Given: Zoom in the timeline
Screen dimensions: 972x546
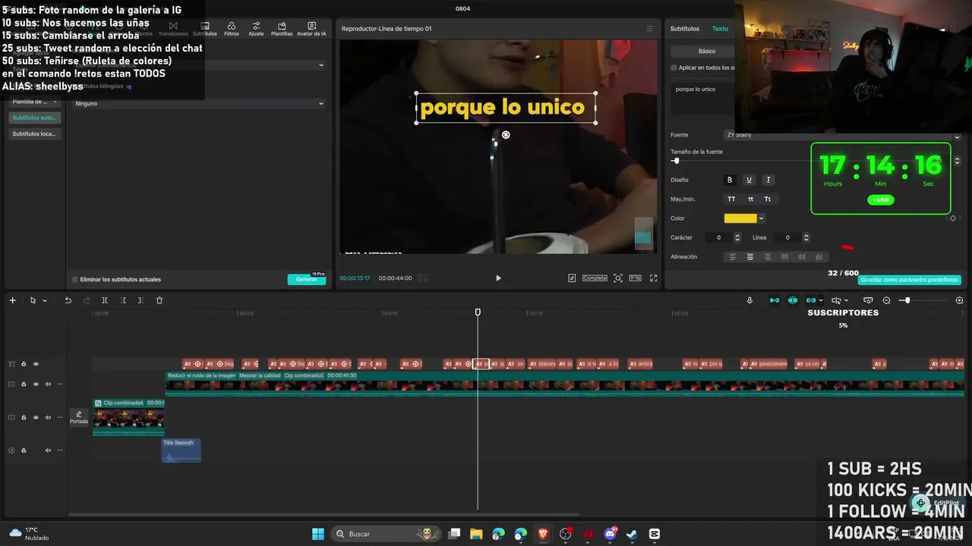Looking at the screenshot, I should point(959,300).
